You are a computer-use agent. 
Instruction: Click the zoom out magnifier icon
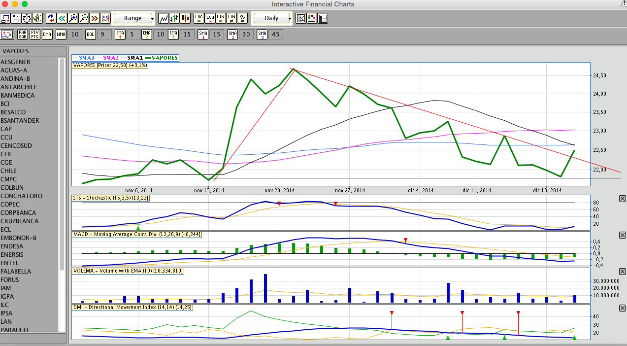pyautogui.click(x=84, y=18)
